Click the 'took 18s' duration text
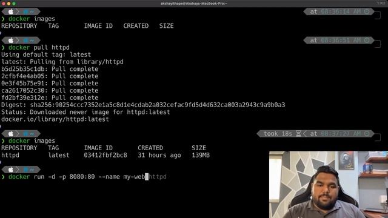This screenshot has width=388, height=218. [278, 134]
